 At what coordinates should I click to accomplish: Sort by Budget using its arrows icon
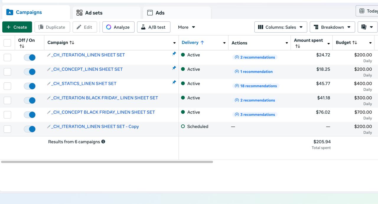click(x=355, y=42)
